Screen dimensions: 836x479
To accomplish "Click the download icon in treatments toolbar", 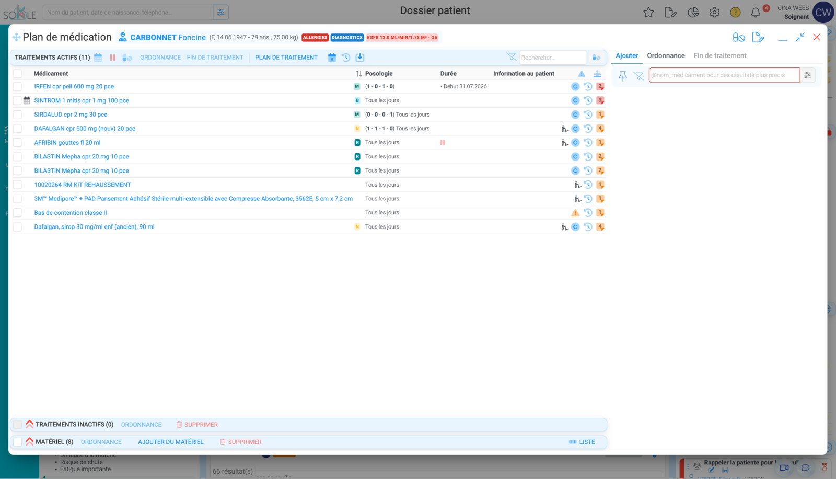I will 360,58.
